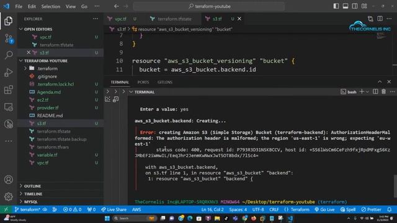
Task: Click the terminal vertical scrollbar
Action: tap(395, 186)
